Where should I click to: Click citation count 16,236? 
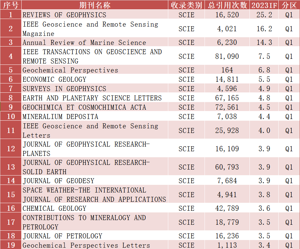227,236
